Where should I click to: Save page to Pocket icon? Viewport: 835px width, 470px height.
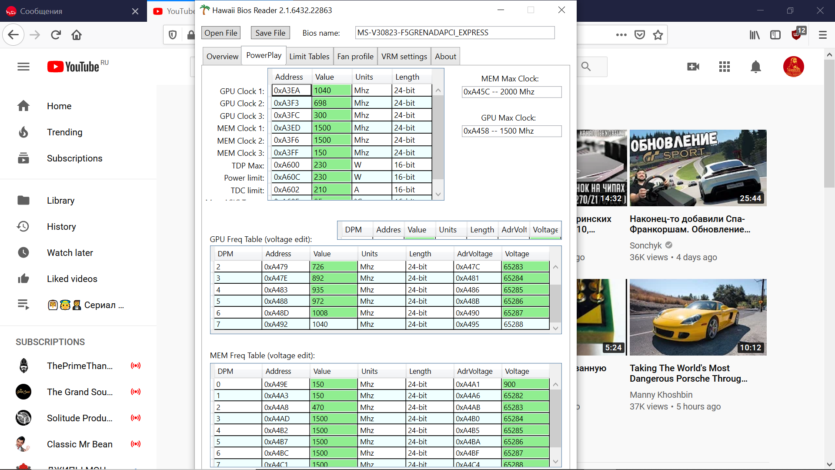[640, 35]
